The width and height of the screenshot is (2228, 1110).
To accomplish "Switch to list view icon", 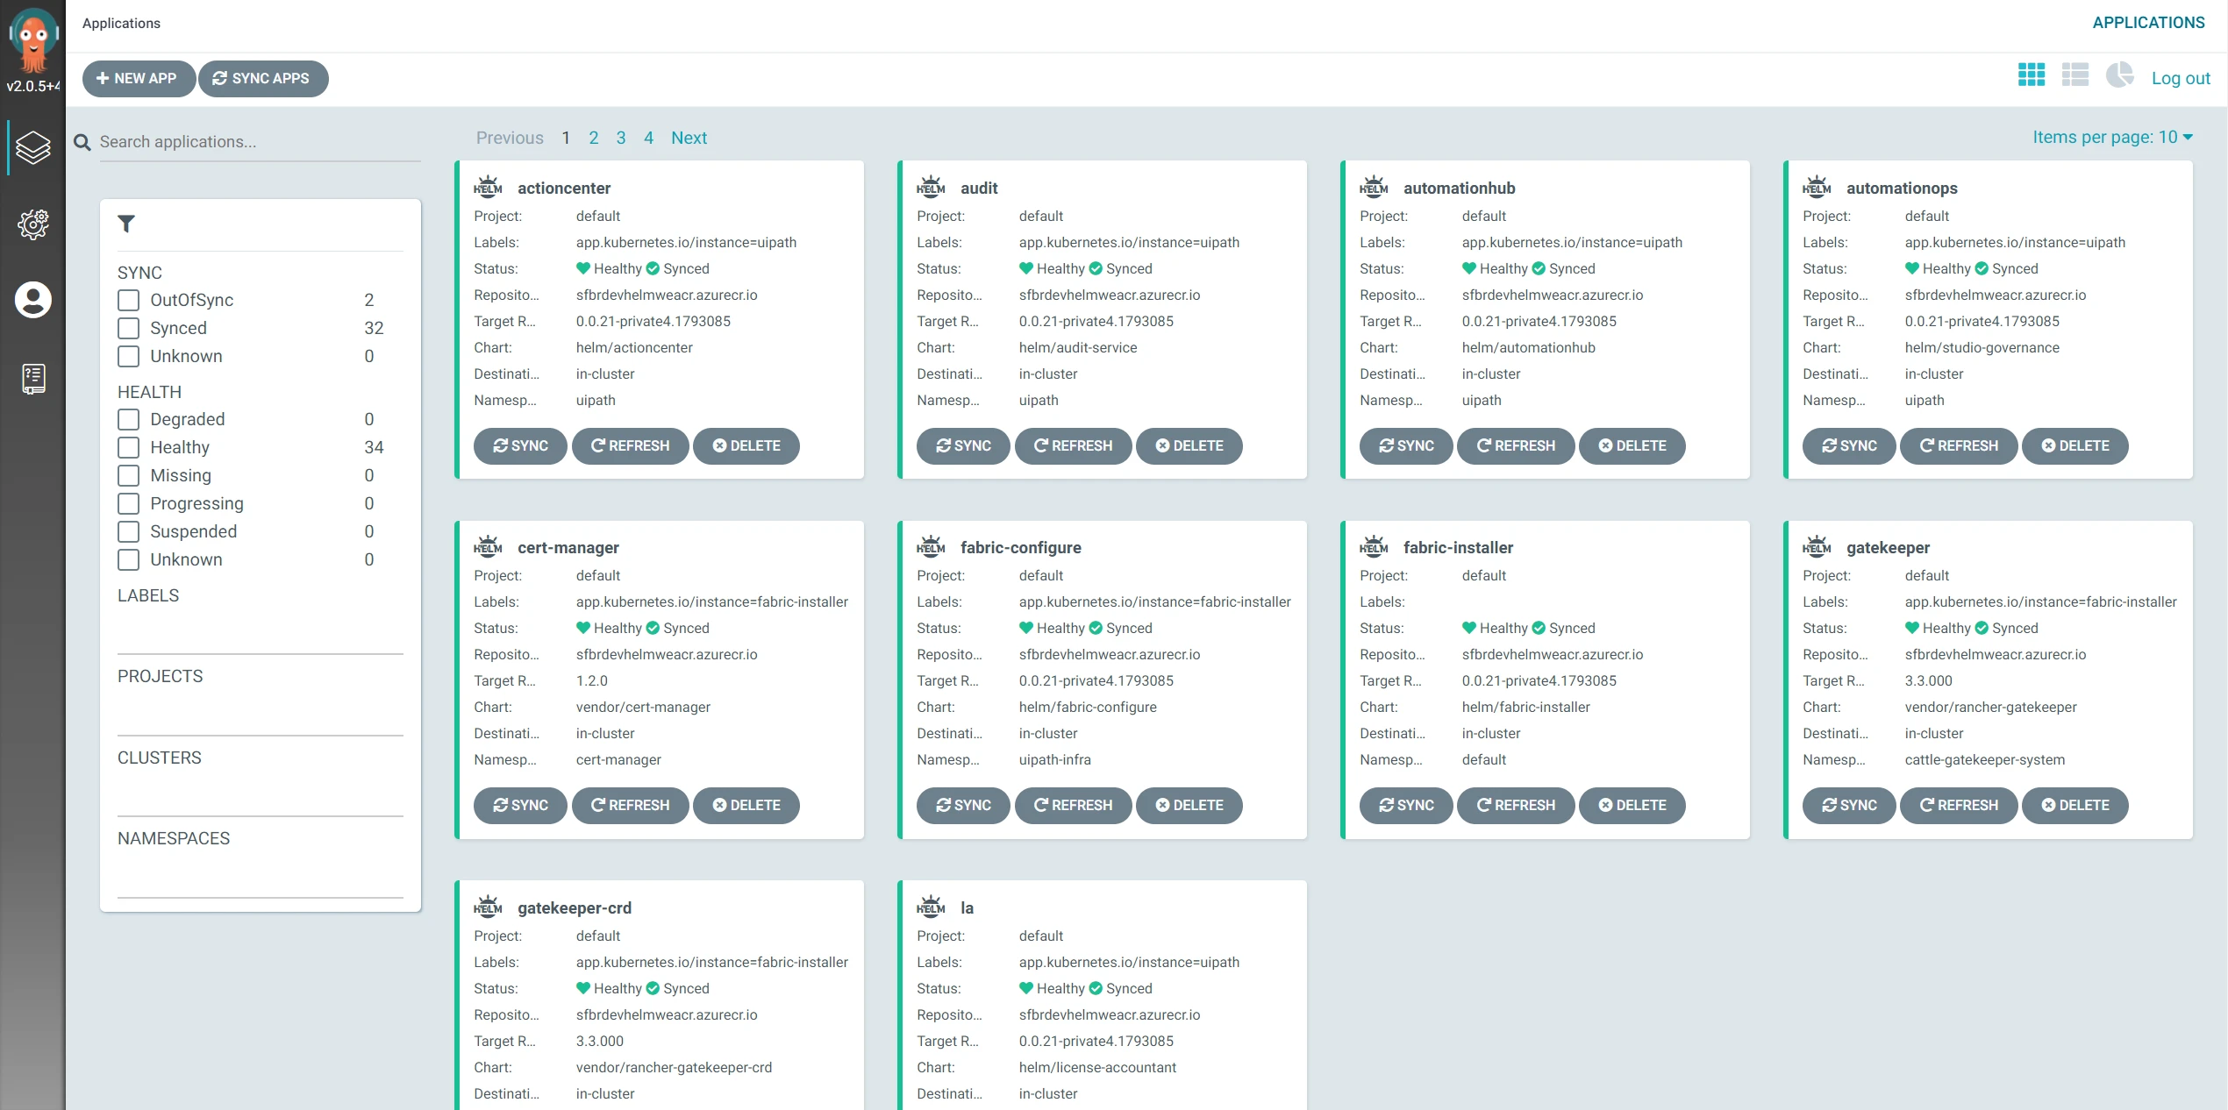I will click(x=2074, y=75).
